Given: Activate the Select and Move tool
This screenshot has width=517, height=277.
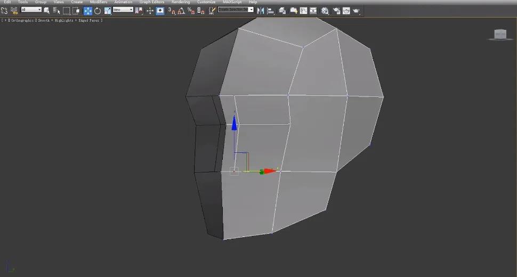Looking at the screenshot, I should pyautogui.click(x=88, y=11).
